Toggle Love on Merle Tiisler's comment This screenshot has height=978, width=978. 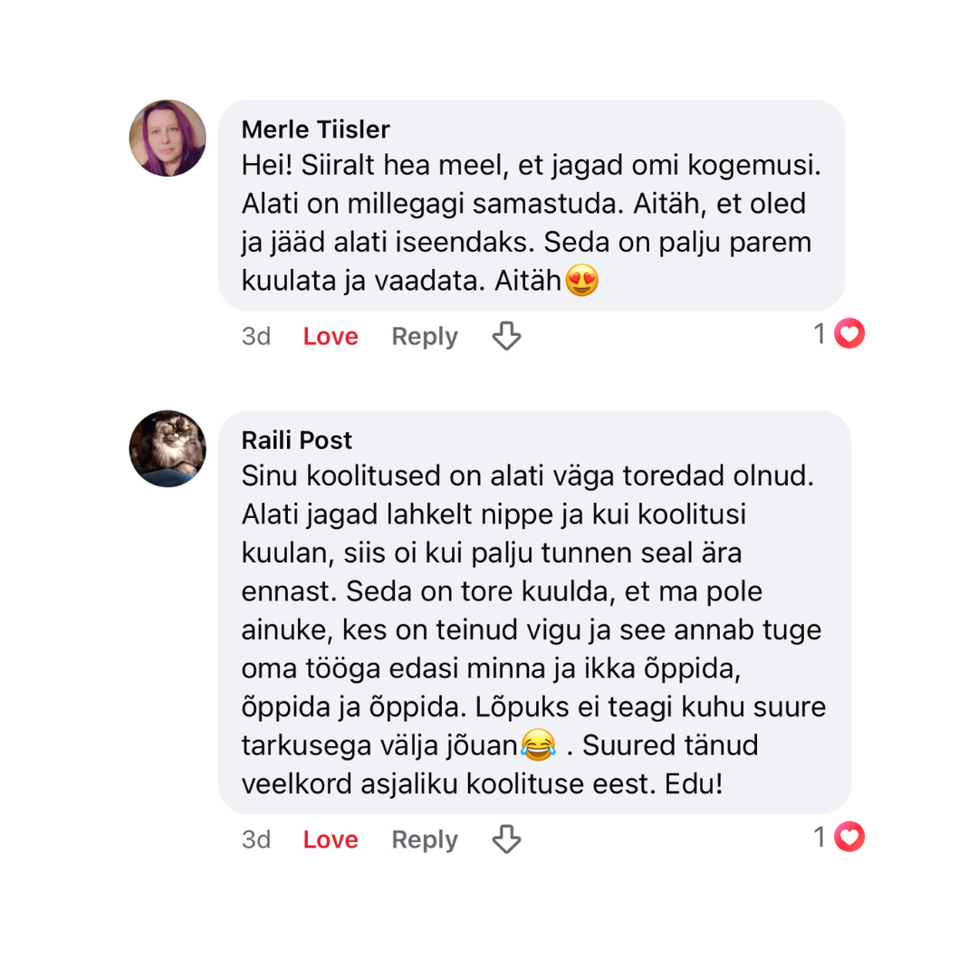point(331,337)
